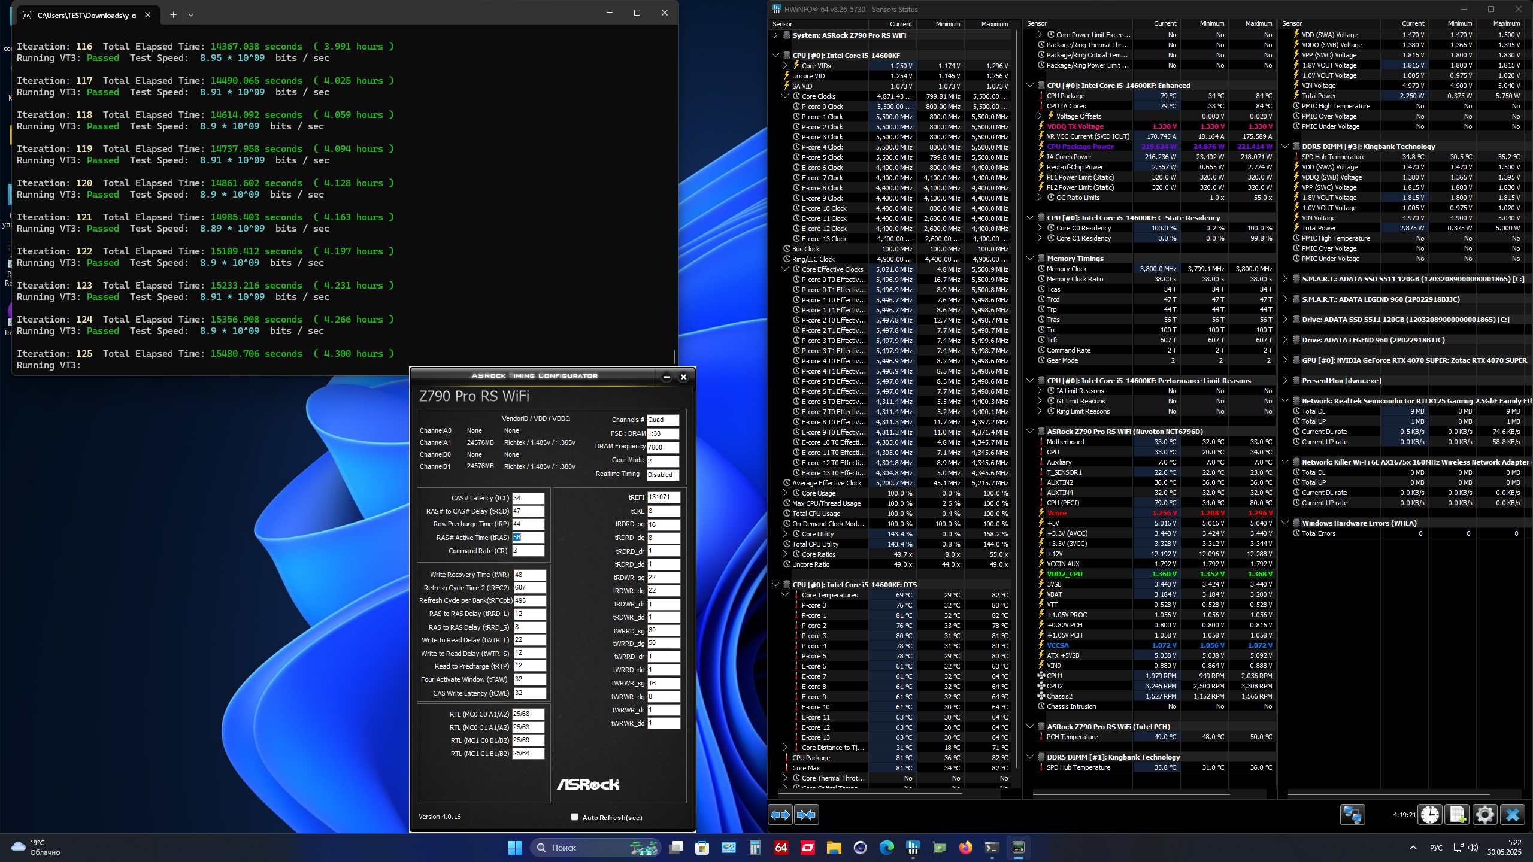
Task: Enable the Auto Refresh(sec) checkbox
Action: 575,817
